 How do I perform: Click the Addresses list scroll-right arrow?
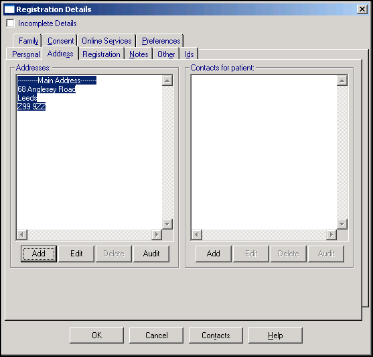[157, 234]
